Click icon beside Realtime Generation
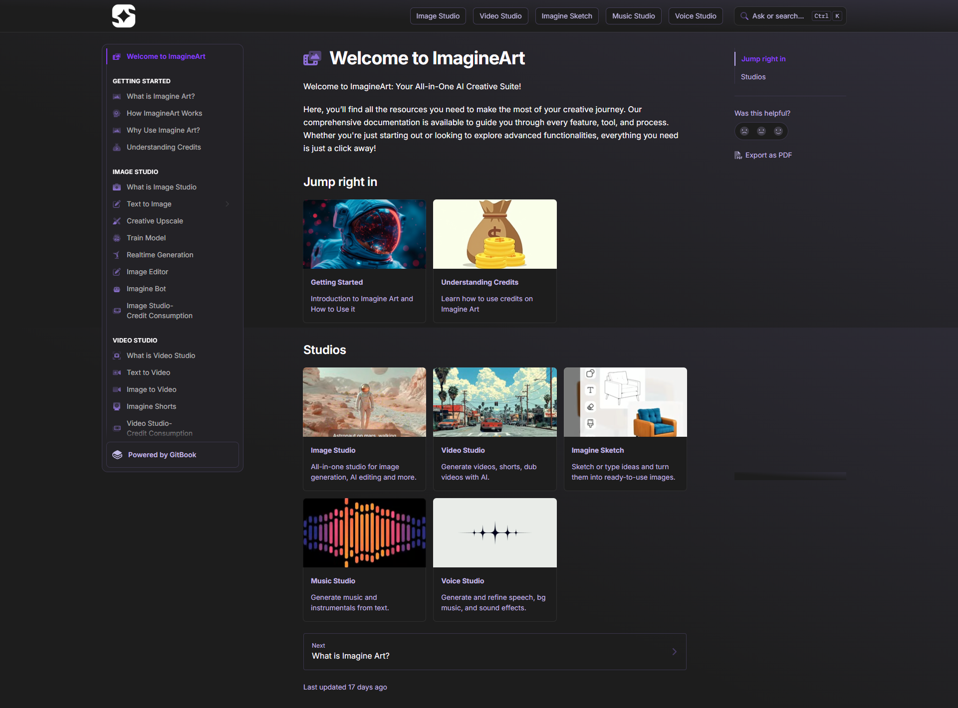Screen dimensions: 958x708 tap(117, 255)
